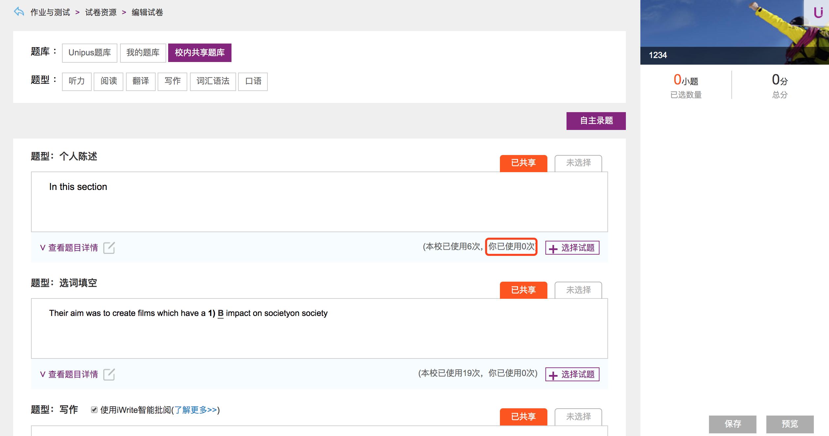
Task: Expand 查看题目详情 for 选词填空 question
Action: [x=69, y=374]
